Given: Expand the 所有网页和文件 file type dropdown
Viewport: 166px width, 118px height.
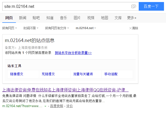Looking at the screenshot, I should (x=57, y=28).
